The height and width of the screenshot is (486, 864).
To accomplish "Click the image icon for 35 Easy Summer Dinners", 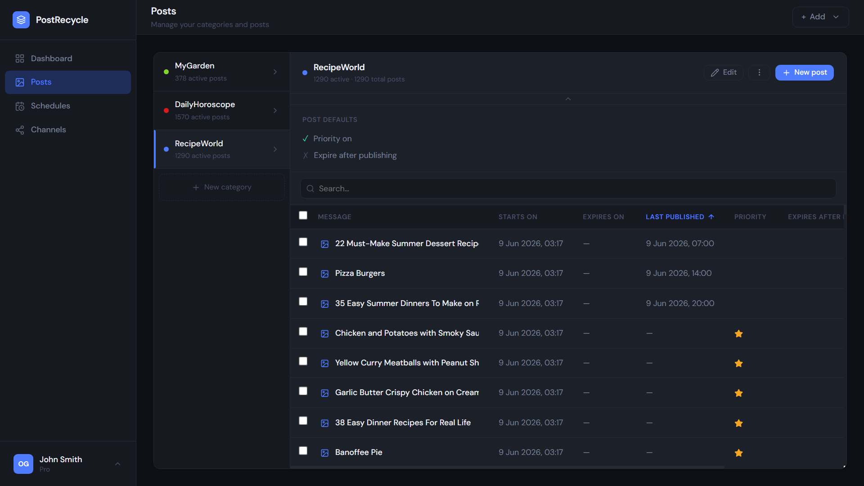I will click(x=324, y=304).
